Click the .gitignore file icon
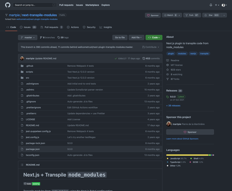 (22, 102)
